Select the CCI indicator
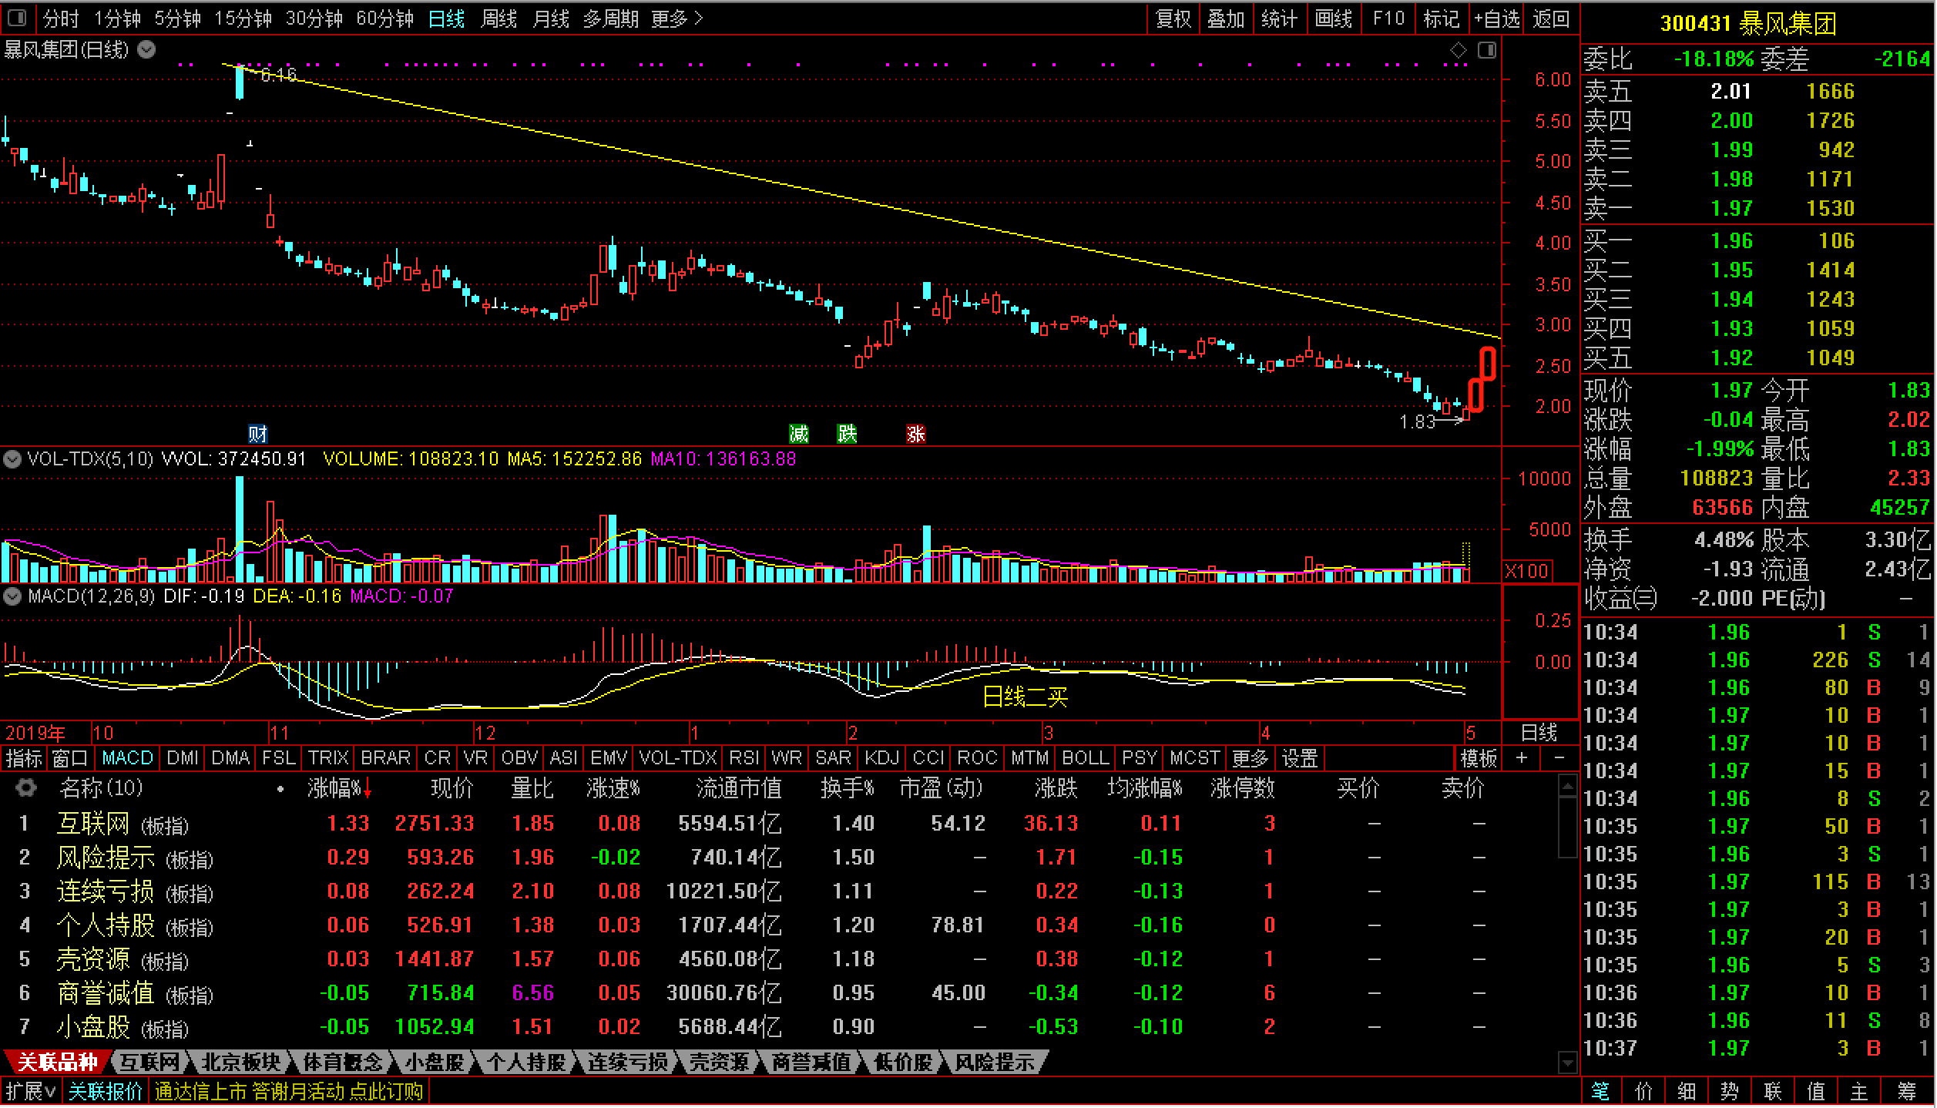This screenshot has width=1937, height=1108. (928, 758)
